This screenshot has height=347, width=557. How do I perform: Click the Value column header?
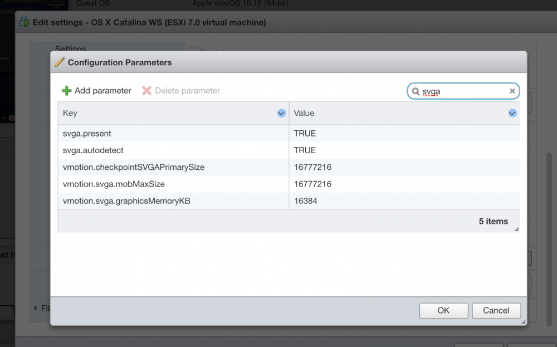[404, 113]
